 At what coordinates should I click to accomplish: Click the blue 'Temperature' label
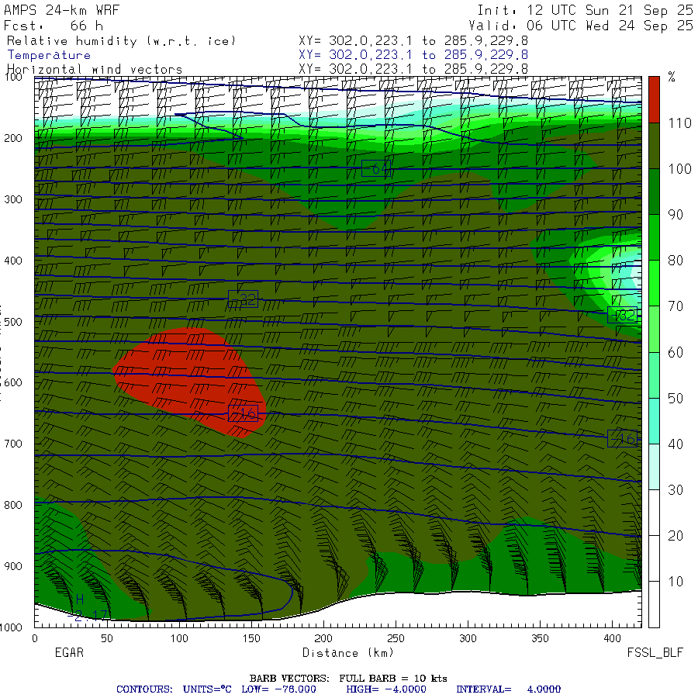(x=49, y=55)
